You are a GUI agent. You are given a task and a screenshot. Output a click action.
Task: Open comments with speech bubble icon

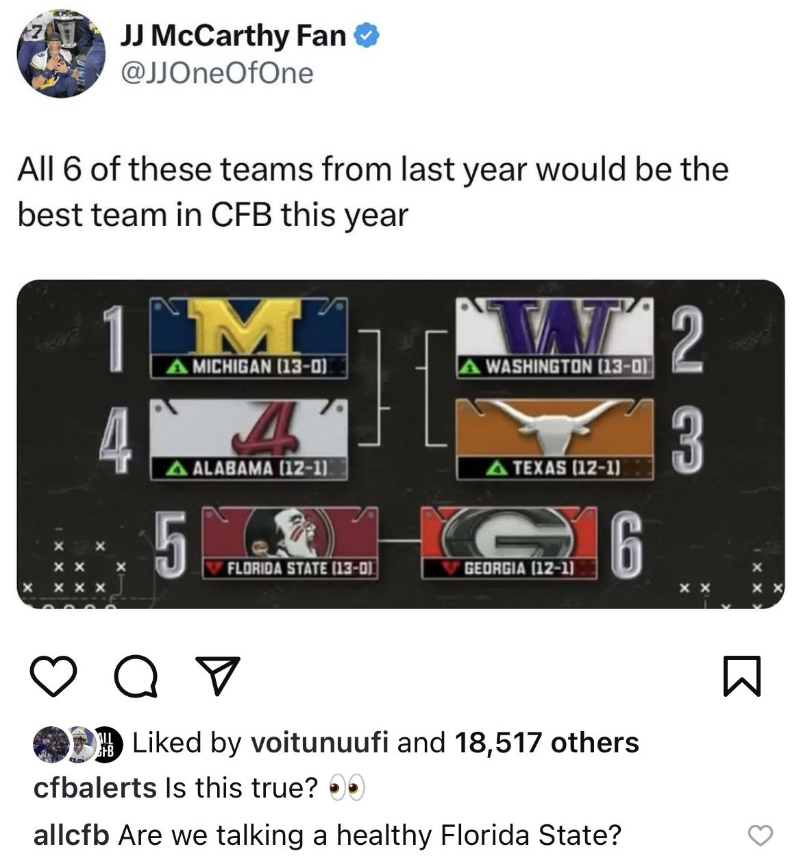[x=134, y=676]
